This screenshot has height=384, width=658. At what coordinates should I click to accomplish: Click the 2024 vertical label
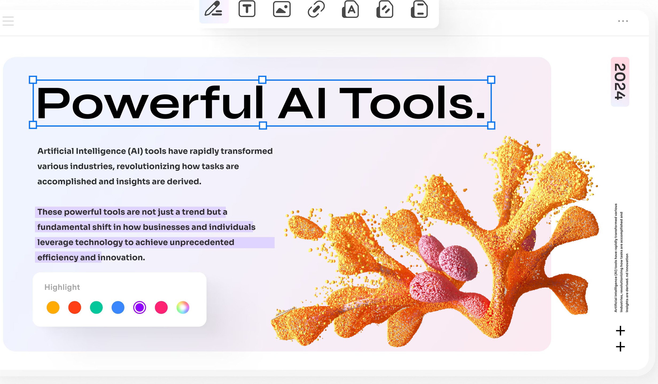pos(620,82)
